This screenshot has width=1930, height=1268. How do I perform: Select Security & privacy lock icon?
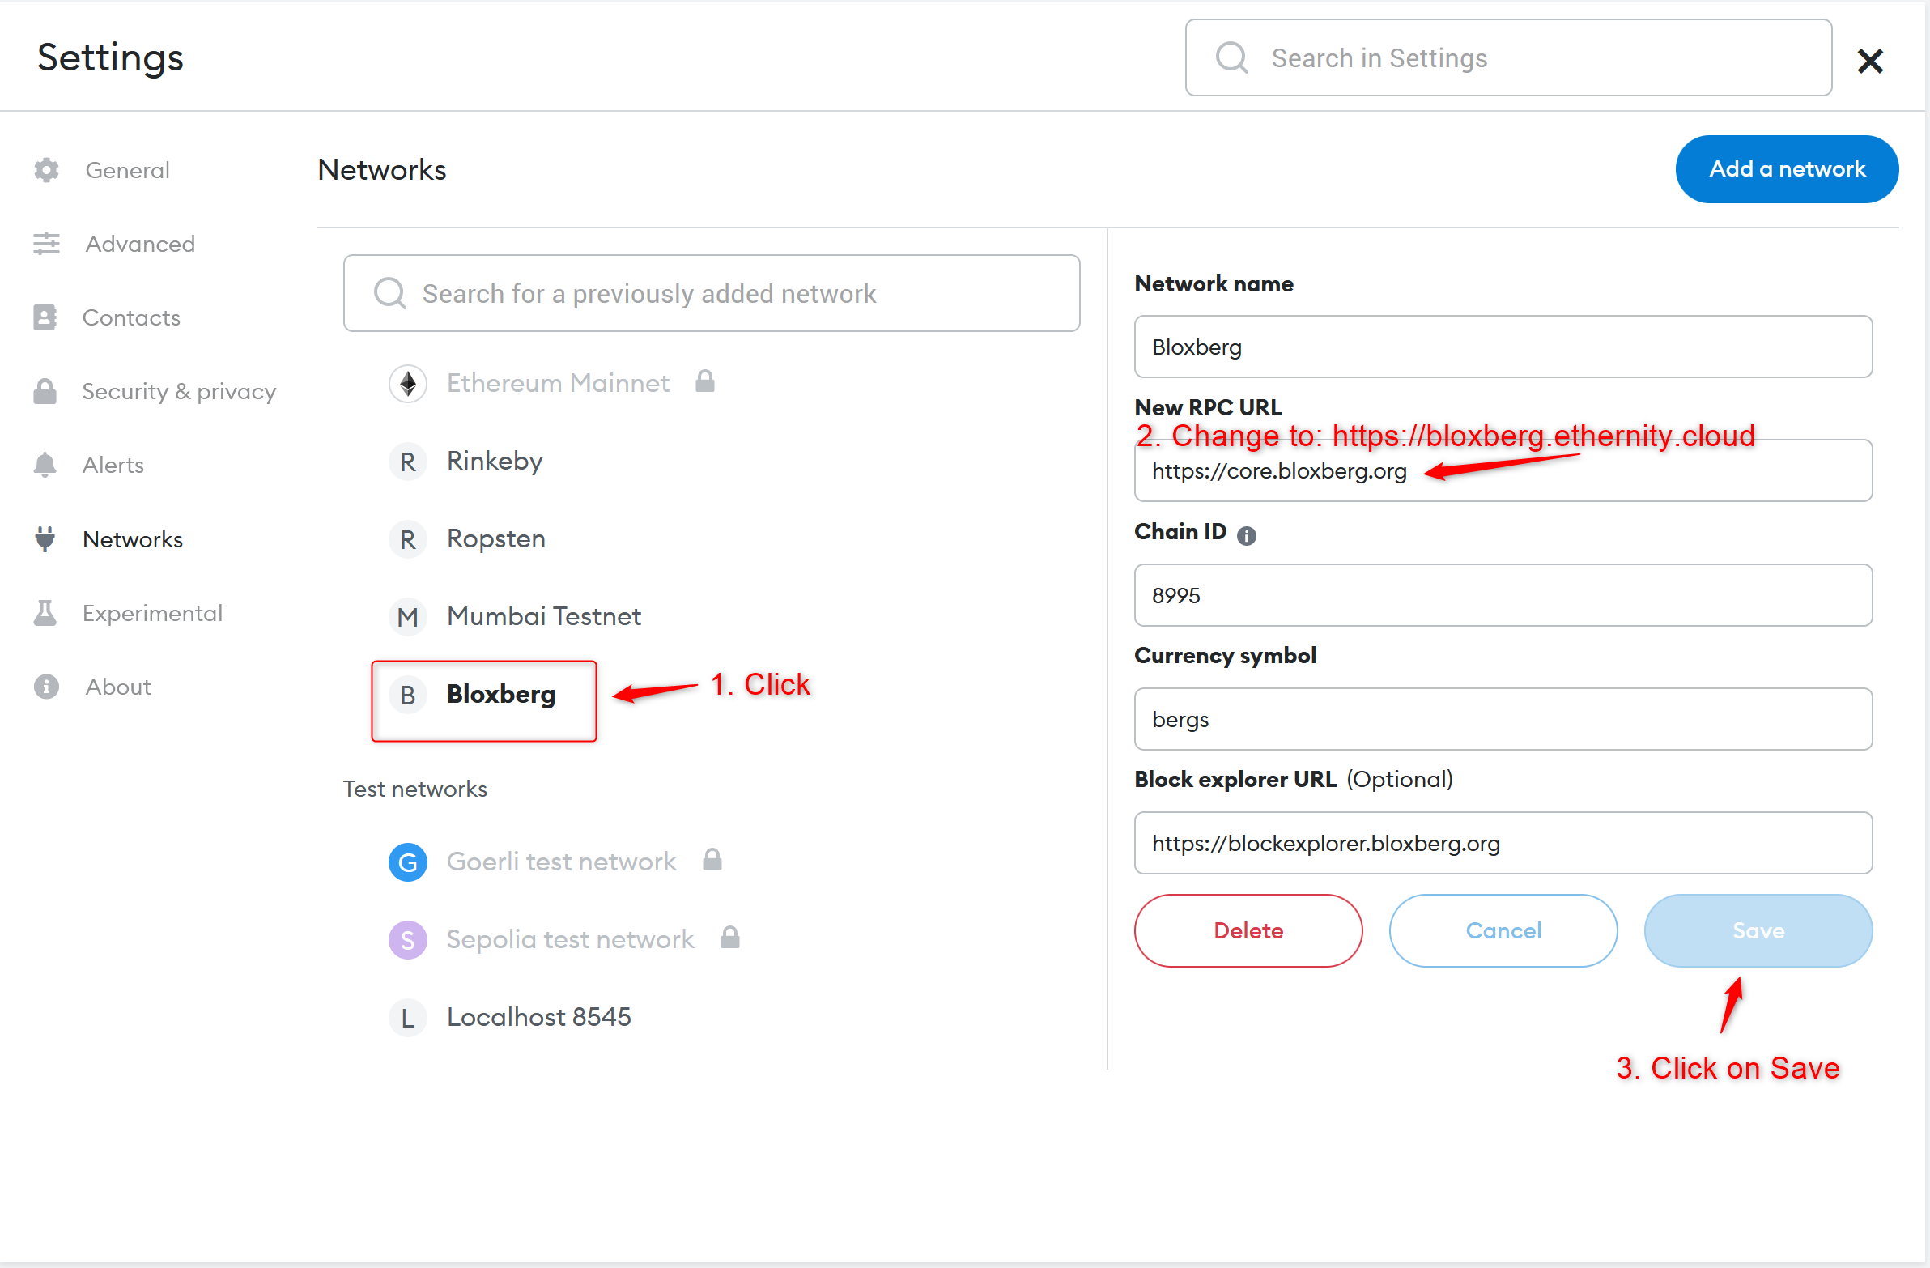pyautogui.click(x=45, y=391)
